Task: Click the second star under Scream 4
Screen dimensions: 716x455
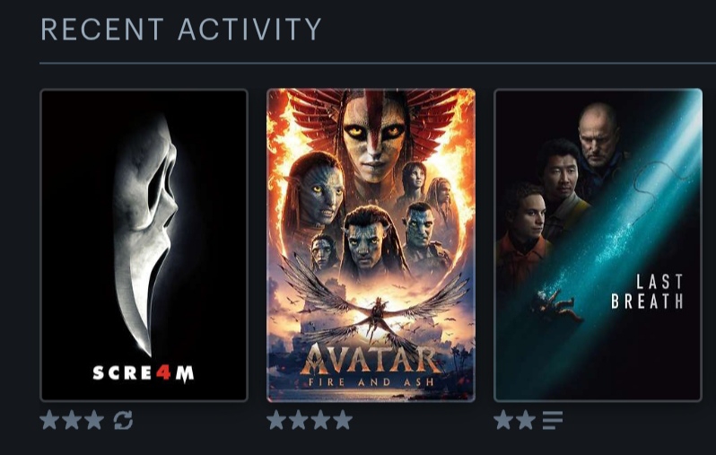Action: tap(72, 420)
